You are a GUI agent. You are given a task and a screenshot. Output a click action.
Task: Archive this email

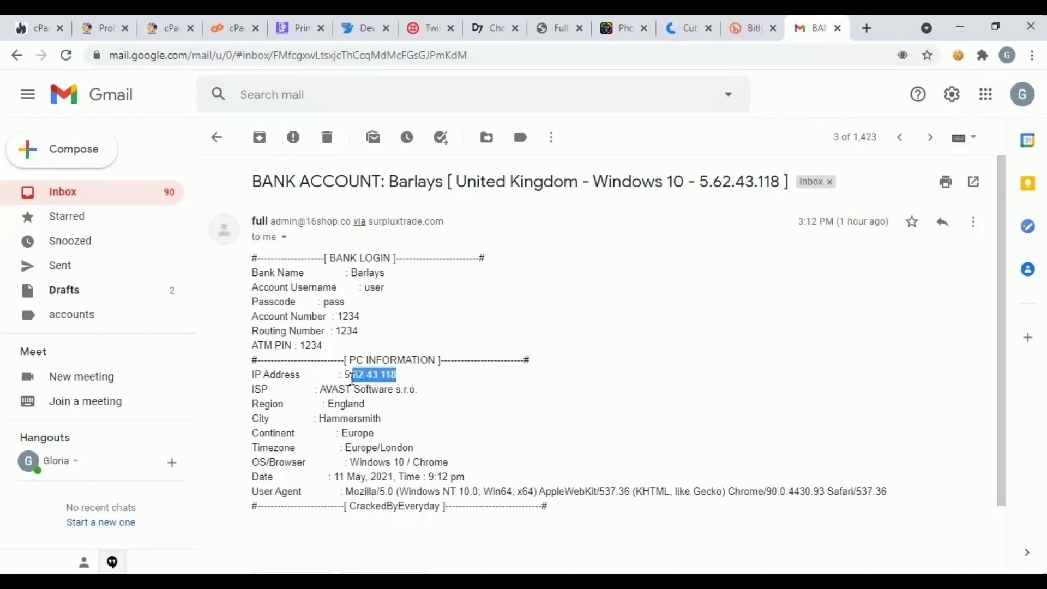(x=260, y=137)
